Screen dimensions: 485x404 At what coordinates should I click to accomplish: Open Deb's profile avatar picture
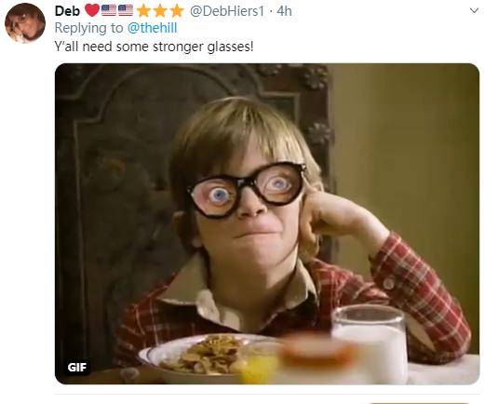point(25,23)
